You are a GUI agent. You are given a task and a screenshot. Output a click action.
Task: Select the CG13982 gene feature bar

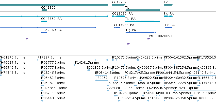[x=119, y=5]
